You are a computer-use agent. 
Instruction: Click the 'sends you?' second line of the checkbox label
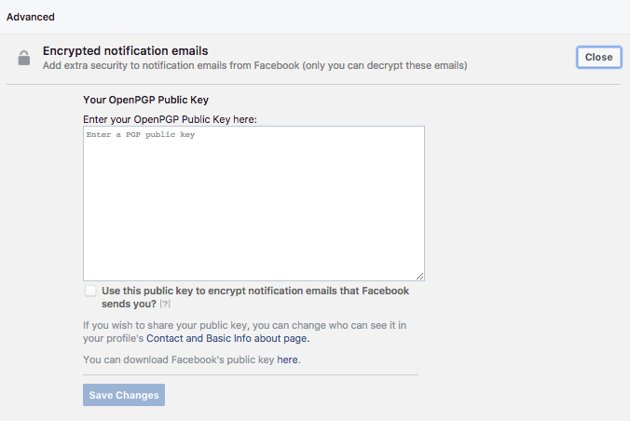[x=129, y=304]
